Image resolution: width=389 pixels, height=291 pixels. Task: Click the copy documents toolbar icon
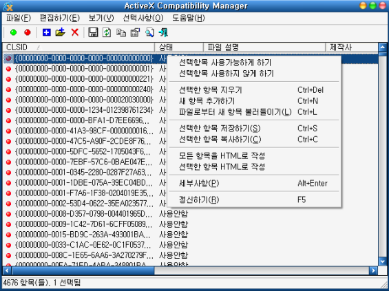[x=121, y=32]
